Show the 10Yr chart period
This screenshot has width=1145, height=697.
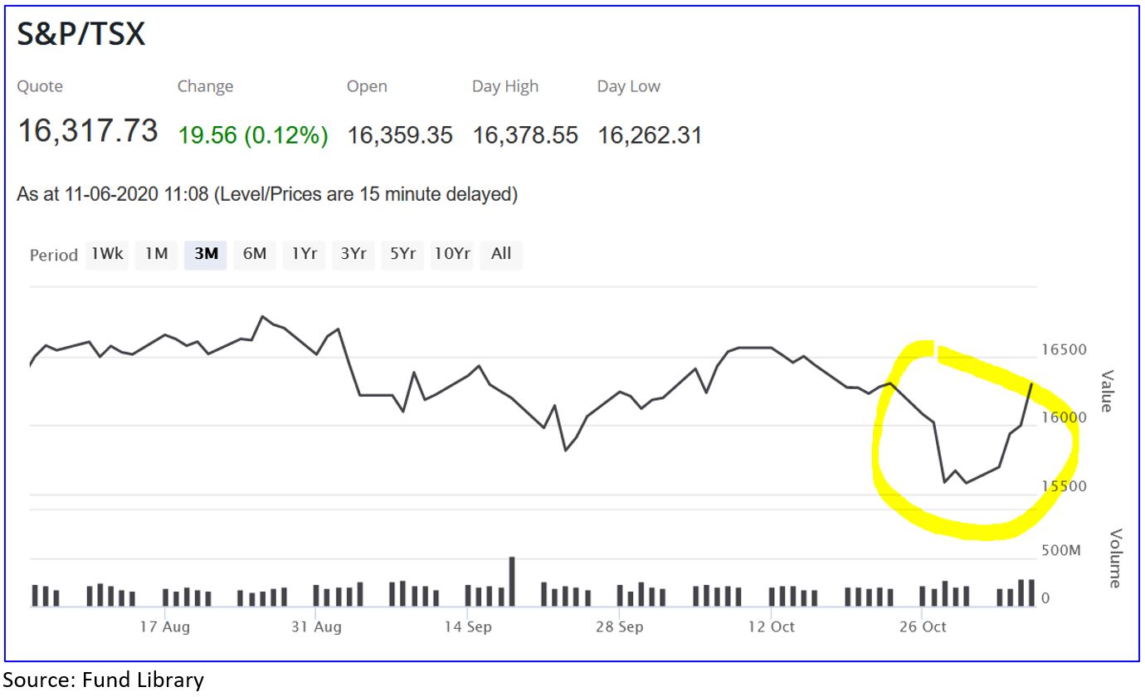452,254
